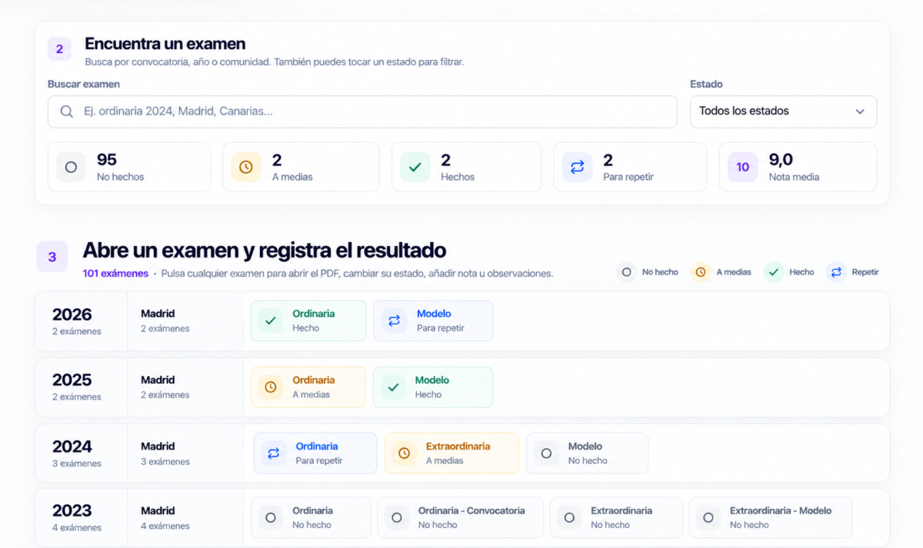
Task: Click the chevron of Estado dropdown
Action: click(860, 111)
